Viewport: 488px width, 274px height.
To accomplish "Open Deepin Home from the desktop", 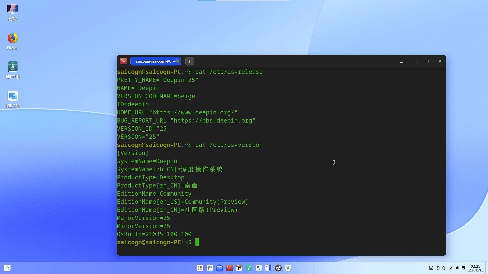I will tap(12, 96).
